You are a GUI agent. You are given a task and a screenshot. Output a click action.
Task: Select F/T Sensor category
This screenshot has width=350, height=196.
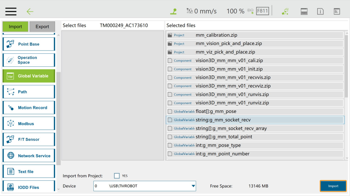(28, 139)
